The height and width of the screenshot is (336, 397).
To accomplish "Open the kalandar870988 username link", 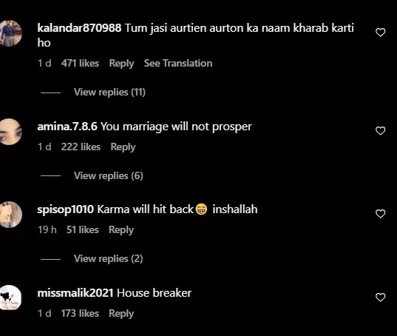I will click(79, 27).
